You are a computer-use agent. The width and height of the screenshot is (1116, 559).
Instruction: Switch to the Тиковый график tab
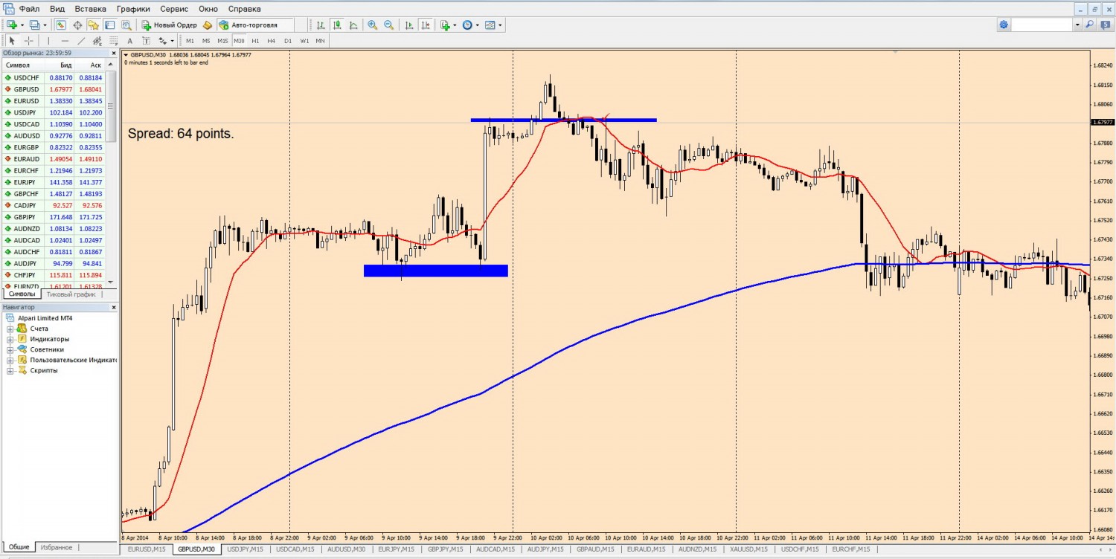pos(71,294)
